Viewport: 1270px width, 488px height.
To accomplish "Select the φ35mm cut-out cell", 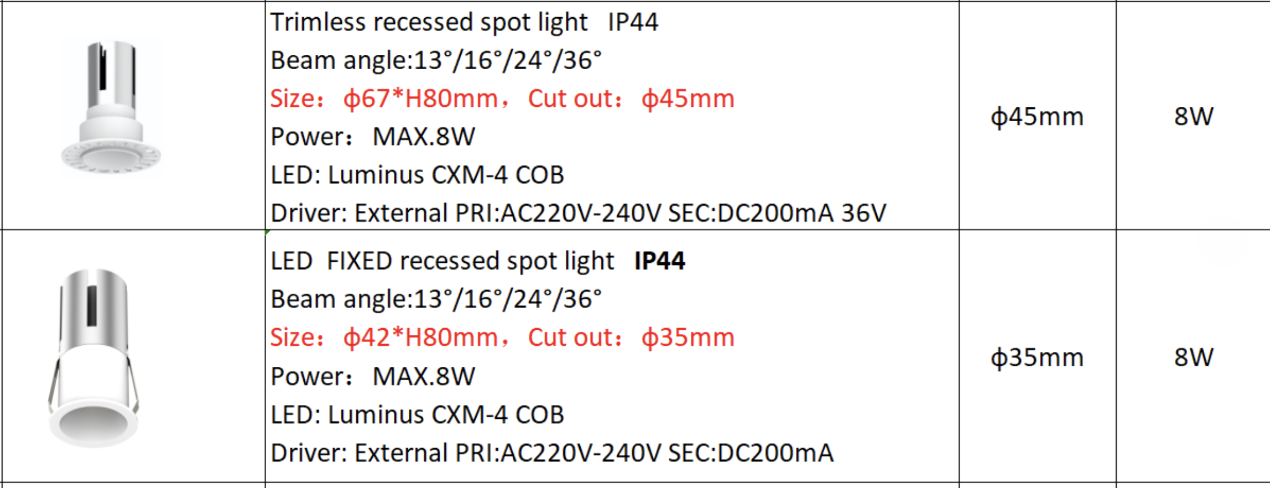I will point(1037,357).
